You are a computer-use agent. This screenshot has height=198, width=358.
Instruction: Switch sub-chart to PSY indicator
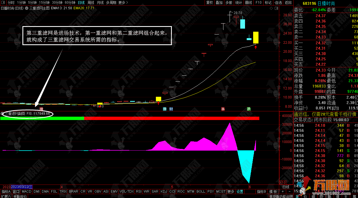tap(211, 192)
